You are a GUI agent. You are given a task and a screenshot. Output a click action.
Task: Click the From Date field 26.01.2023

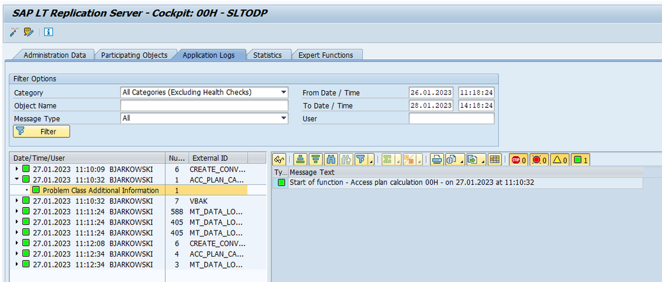tap(431, 92)
